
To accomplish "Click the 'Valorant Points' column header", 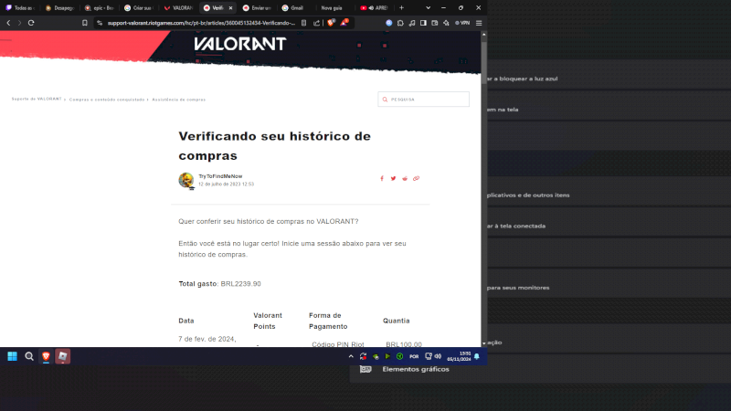I will click(268, 321).
